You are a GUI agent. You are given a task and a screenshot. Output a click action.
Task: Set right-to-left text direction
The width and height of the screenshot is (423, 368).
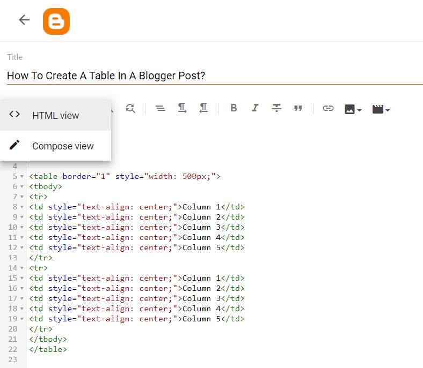tap(203, 108)
